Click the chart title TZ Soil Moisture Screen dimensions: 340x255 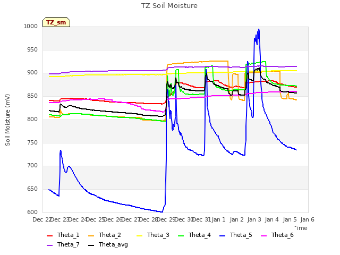(x=169, y=6)
